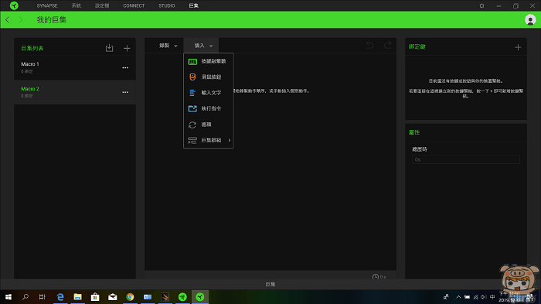This screenshot has width=541, height=304.
Task: Click the clock duration icon at bottom
Action: click(x=376, y=277)
